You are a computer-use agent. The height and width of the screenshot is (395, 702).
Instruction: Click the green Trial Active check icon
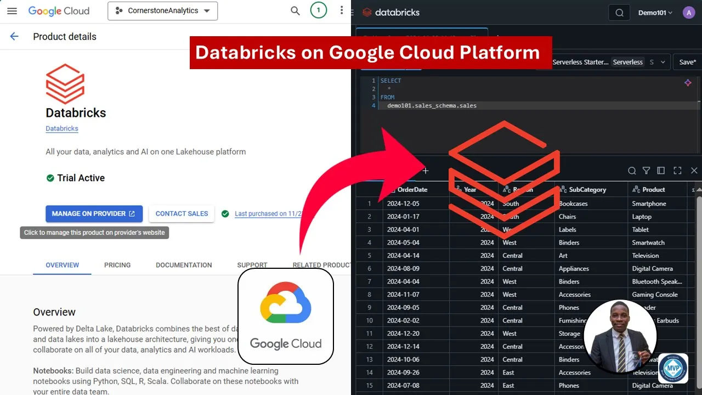point(50,178)
